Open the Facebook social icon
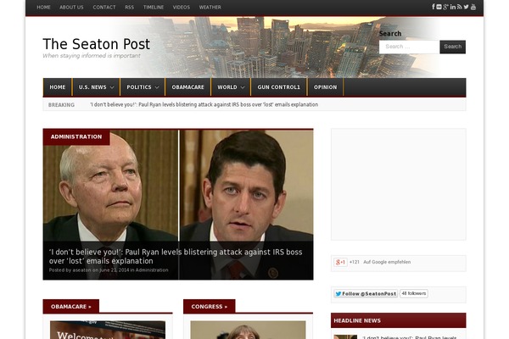The width and height of the screenshot is (509, 339). (x=433, y=7)
